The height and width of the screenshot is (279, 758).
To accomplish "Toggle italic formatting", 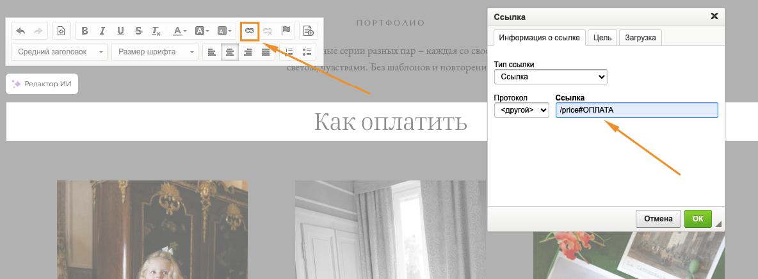I will [x=102, y=30].
